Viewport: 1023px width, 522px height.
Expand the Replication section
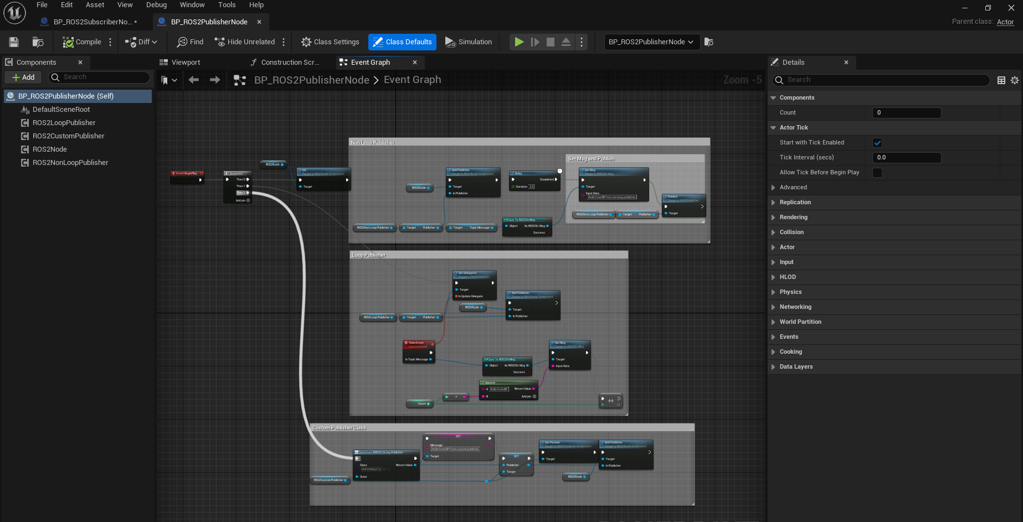point(773,203)
